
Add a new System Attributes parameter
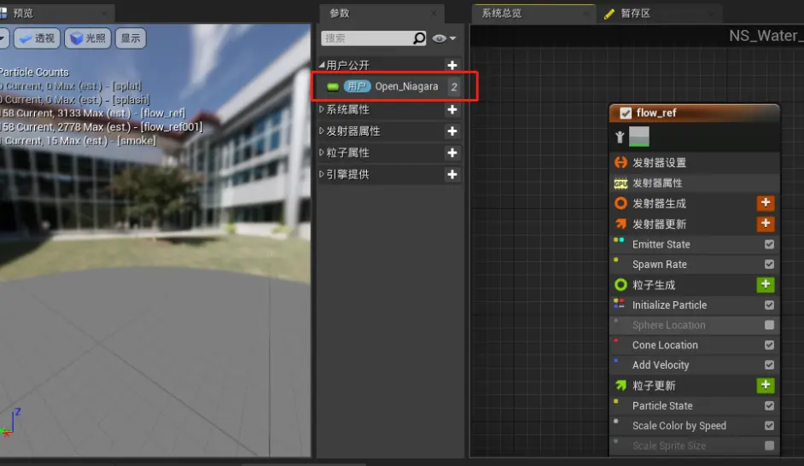pyautogui.click(x=452, y=109)
